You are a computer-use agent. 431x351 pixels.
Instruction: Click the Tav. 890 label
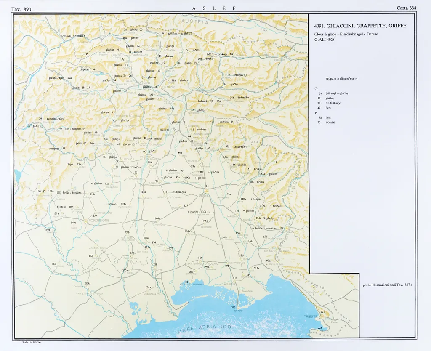coord(21,9)
